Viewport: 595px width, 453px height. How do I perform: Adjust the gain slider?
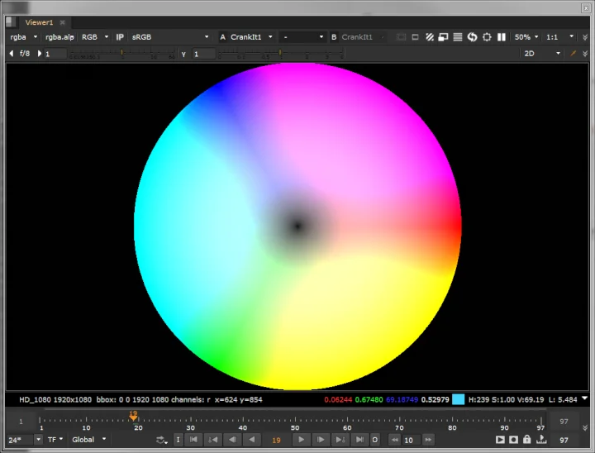(122, 53)
